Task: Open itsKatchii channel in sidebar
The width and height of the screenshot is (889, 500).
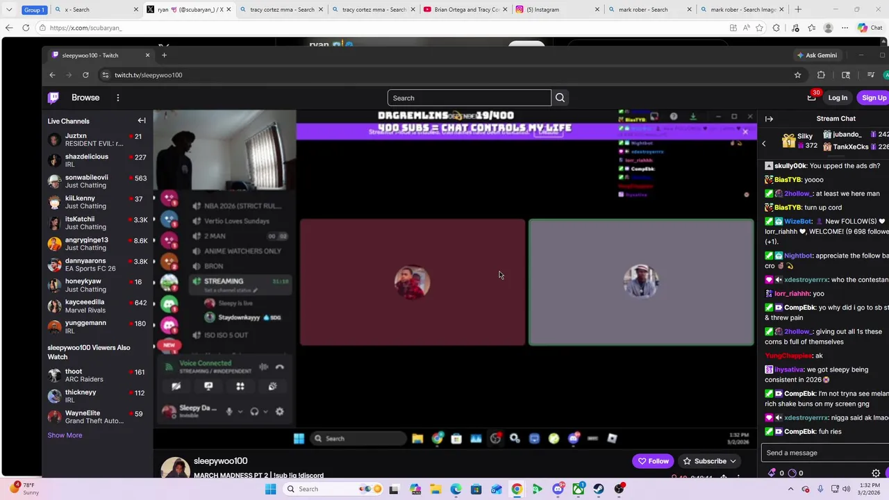Action: (96, 223)
